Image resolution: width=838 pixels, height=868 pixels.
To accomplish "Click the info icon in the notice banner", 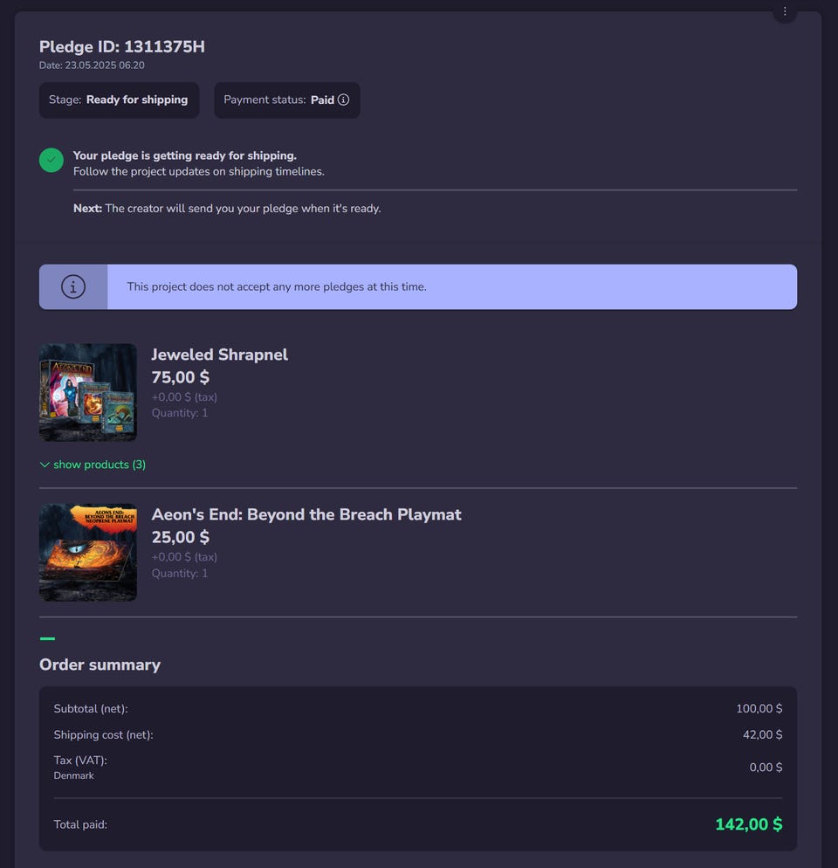I will tap(73, 286).
